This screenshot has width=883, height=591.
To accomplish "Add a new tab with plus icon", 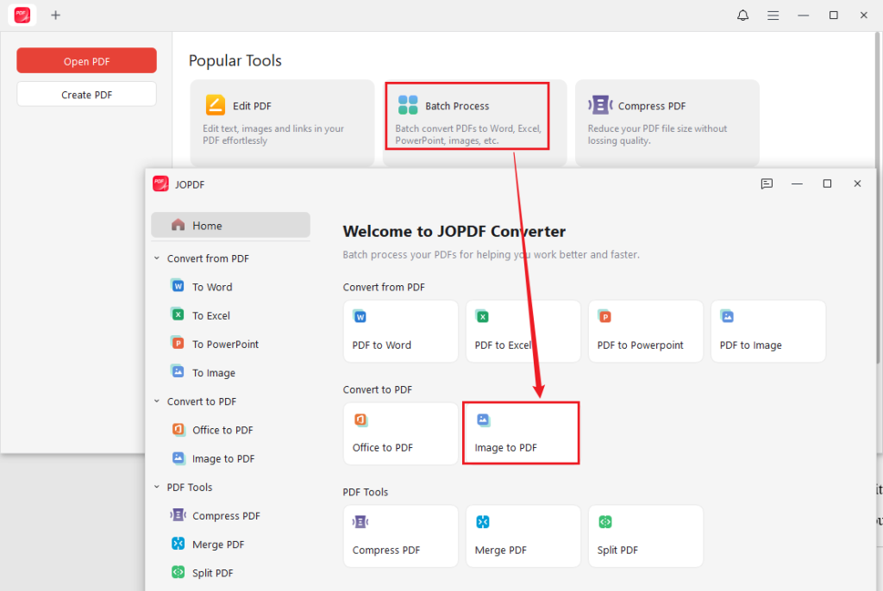I will pyautogui.click(x=55, y=16).
